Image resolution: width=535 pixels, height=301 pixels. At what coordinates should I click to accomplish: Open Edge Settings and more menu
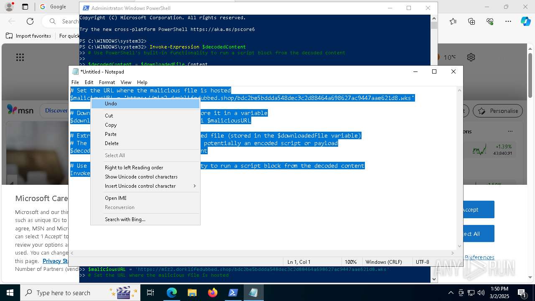pos(508,21)
